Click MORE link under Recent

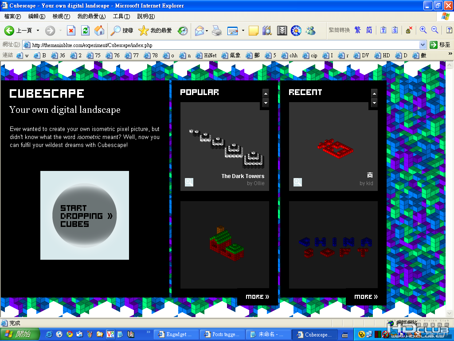[366, 297]
